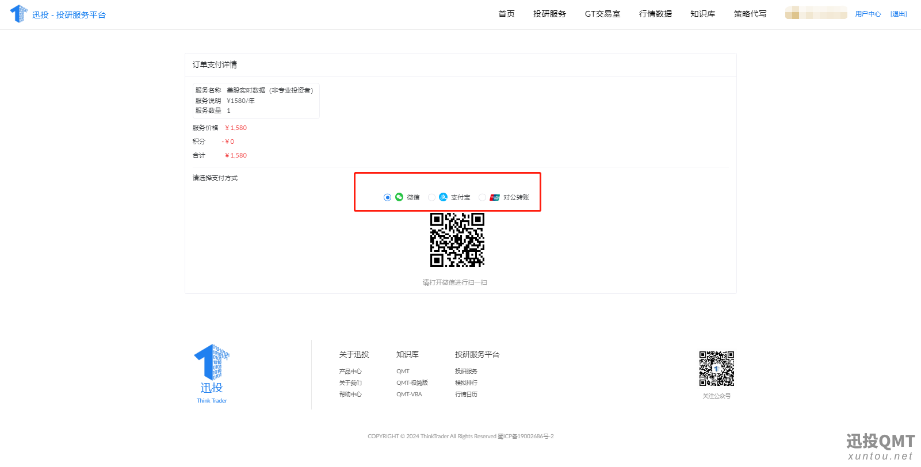Open the 行情数据 menu item

click(655, 14)
